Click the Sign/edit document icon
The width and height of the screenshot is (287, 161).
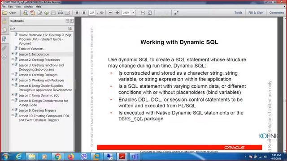40,13
